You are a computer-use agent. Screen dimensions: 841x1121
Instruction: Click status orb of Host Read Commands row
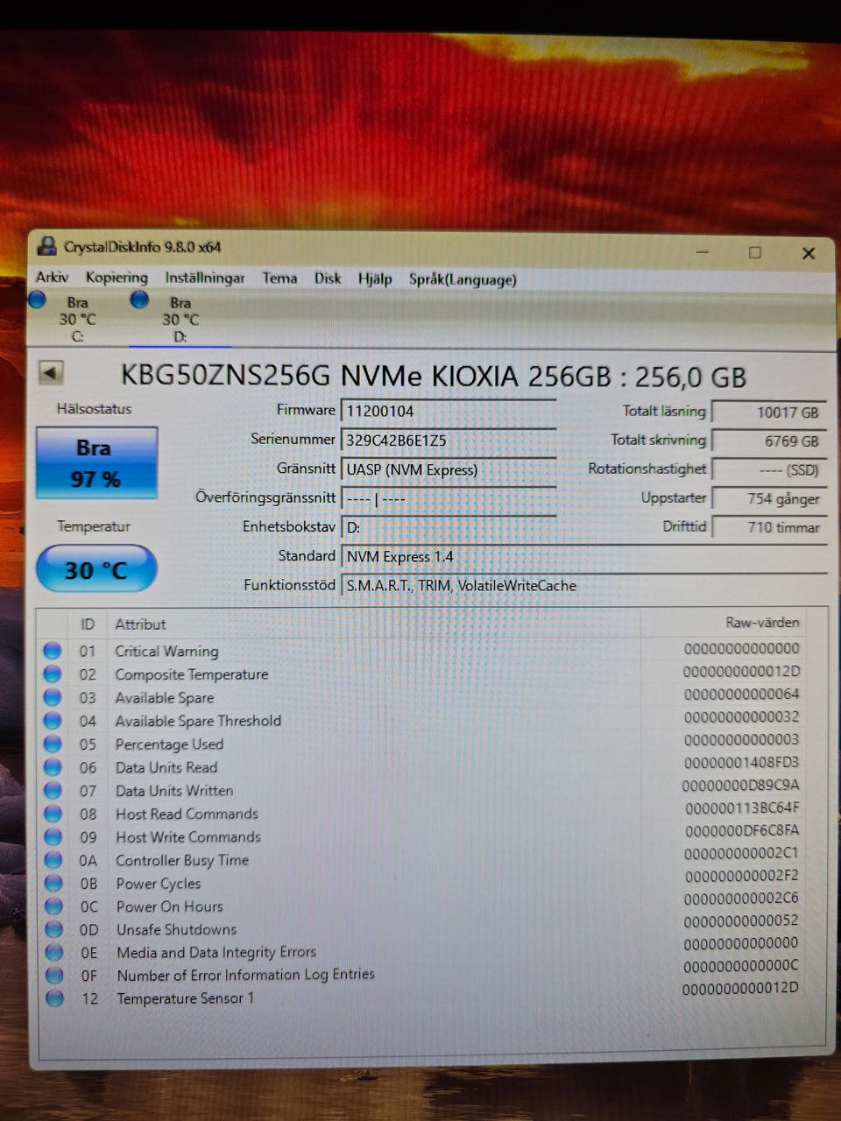point(53,814)
